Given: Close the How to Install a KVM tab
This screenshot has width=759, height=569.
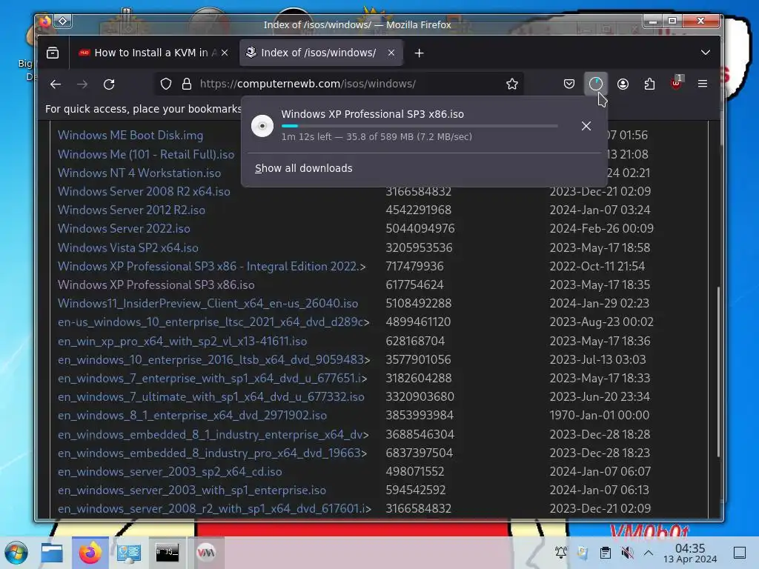Looking at the screenshot, I should click(x=225, y=53).
